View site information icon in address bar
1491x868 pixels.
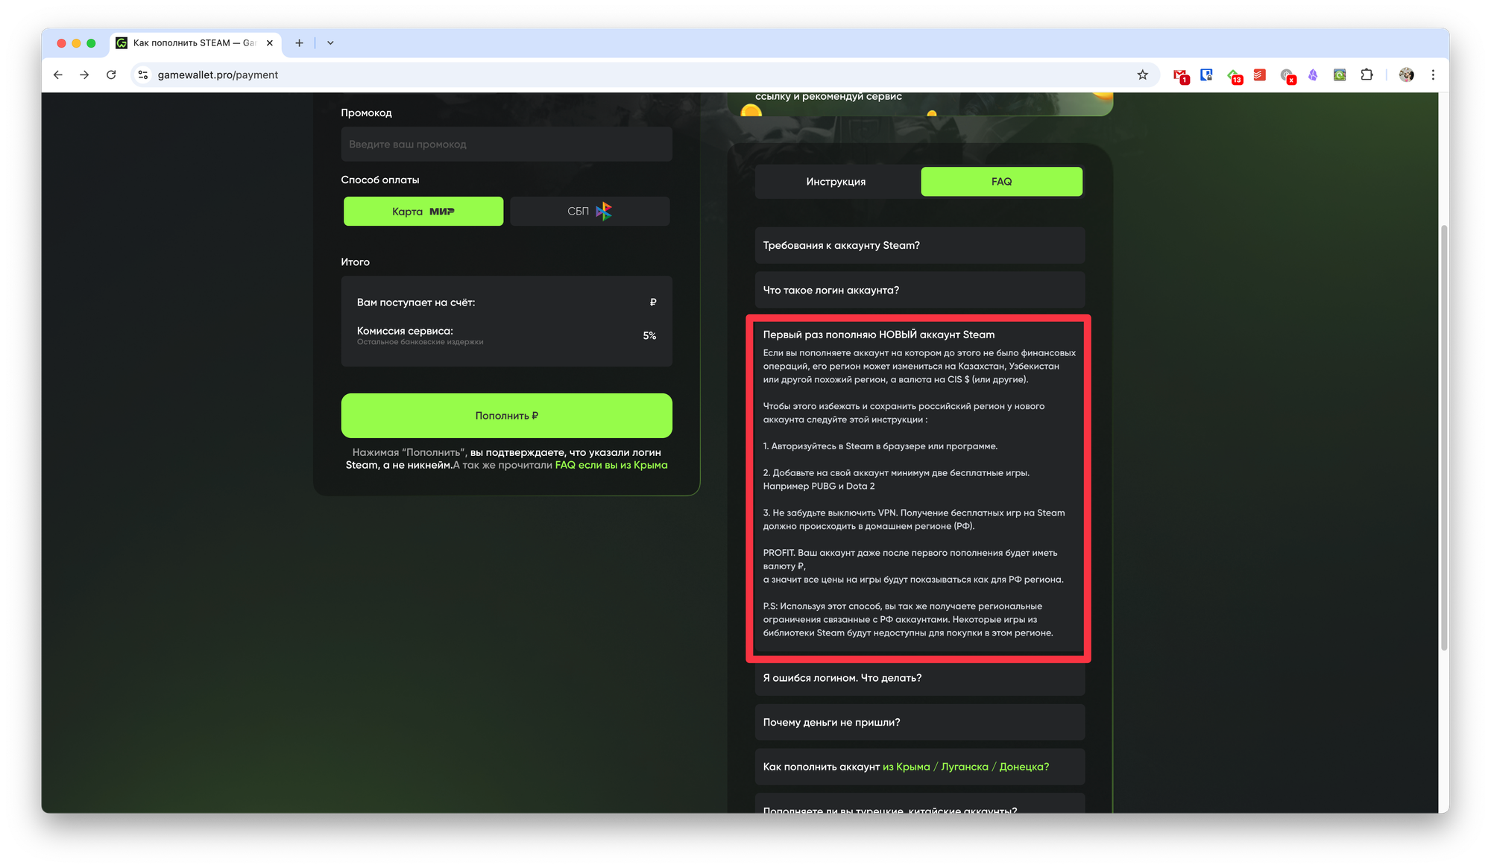[143, 75]
